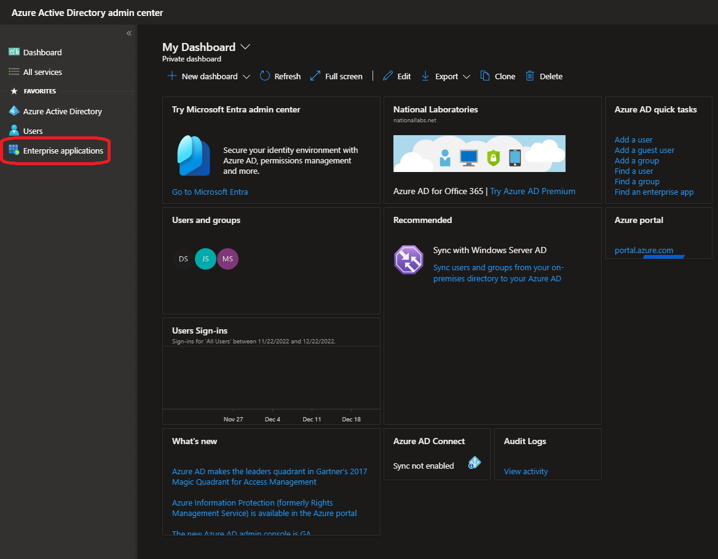This screenshot has height=559, width=718.
Task: Click Find a user quick task
Action: click(634, 171)
